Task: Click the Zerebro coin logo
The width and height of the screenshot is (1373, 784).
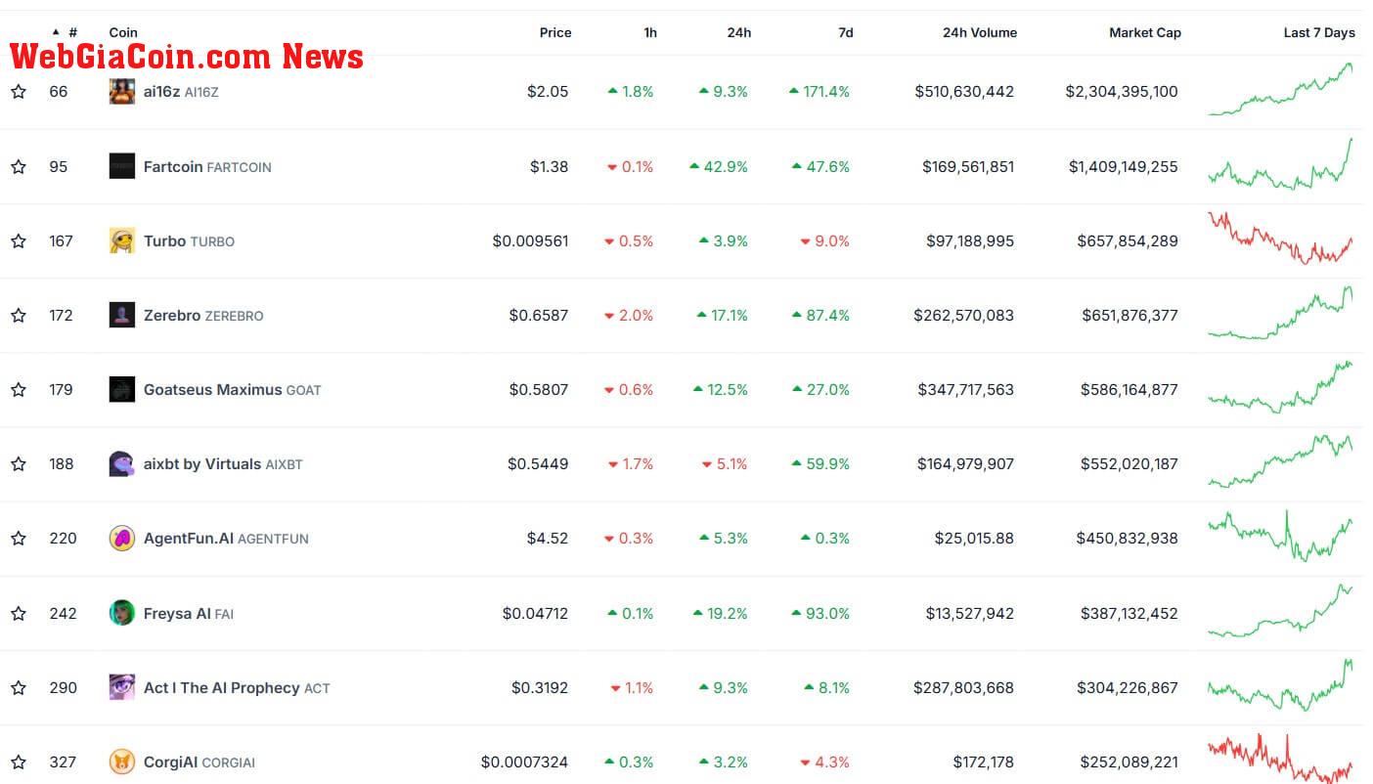Action: (x=122, y=315)
